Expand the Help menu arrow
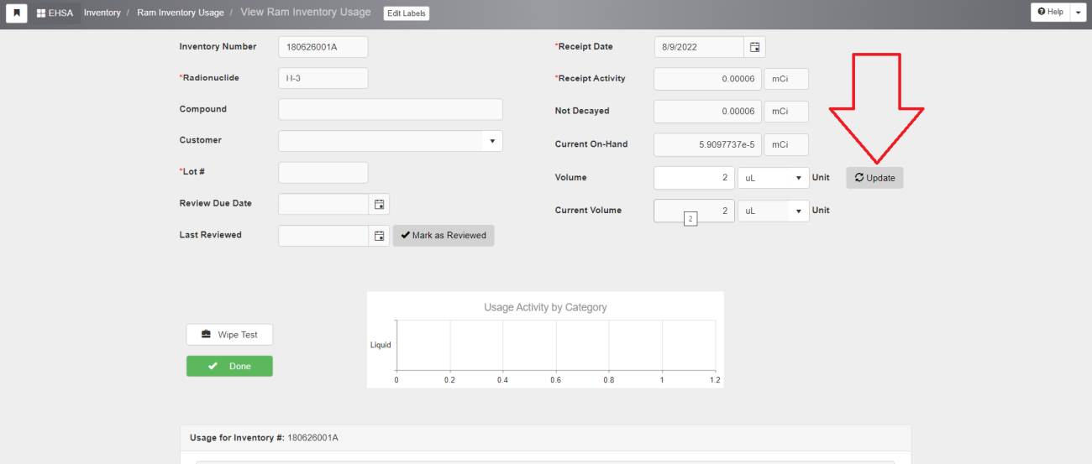 pos(1079,12)
